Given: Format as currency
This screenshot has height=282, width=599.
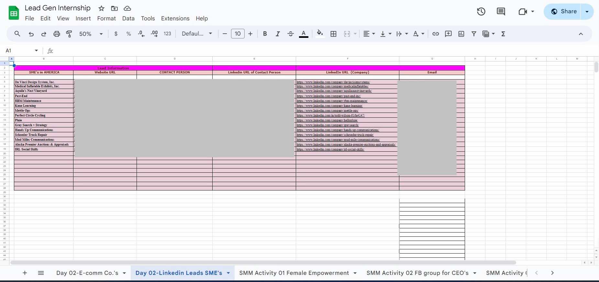Looking at the screenshot, I should tap(116, 34).
